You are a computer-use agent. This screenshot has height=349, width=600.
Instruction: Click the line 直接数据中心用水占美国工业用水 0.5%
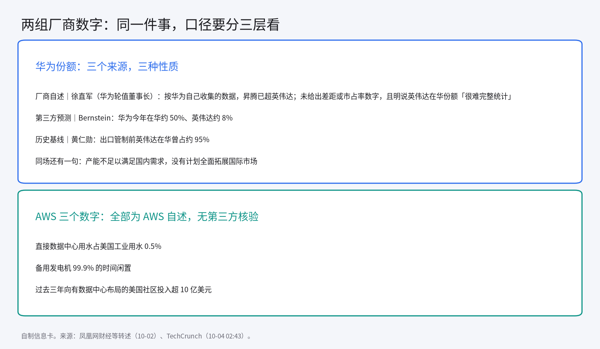point(98,246)
